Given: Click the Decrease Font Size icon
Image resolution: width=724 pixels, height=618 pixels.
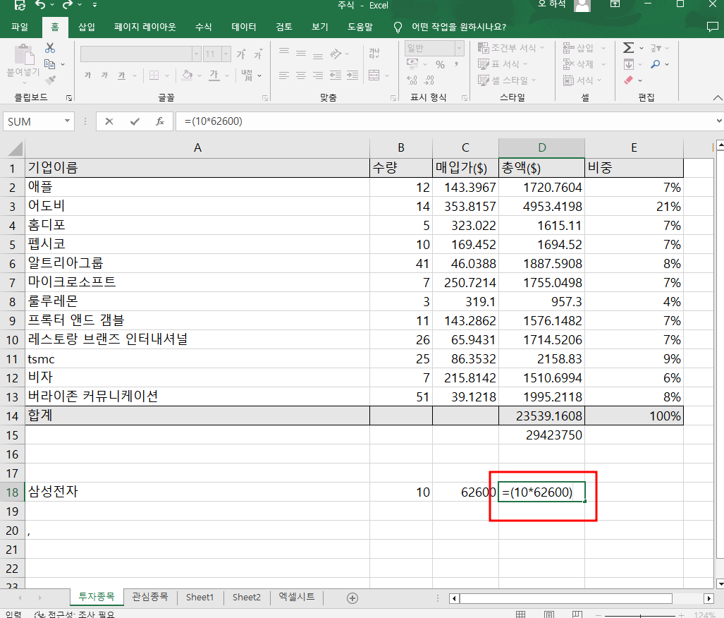Looking at the screenshot, I should coord(257,54).
